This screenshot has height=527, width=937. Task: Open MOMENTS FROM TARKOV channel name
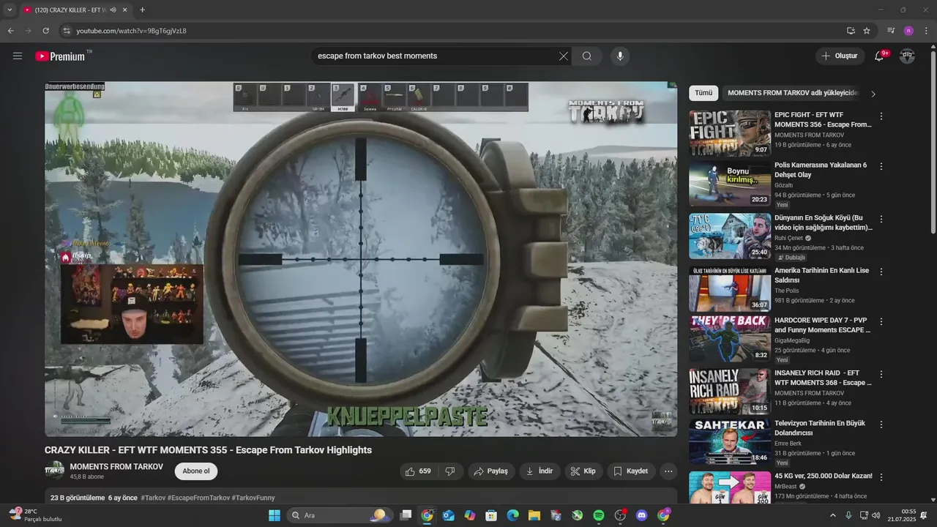(116, 467)
